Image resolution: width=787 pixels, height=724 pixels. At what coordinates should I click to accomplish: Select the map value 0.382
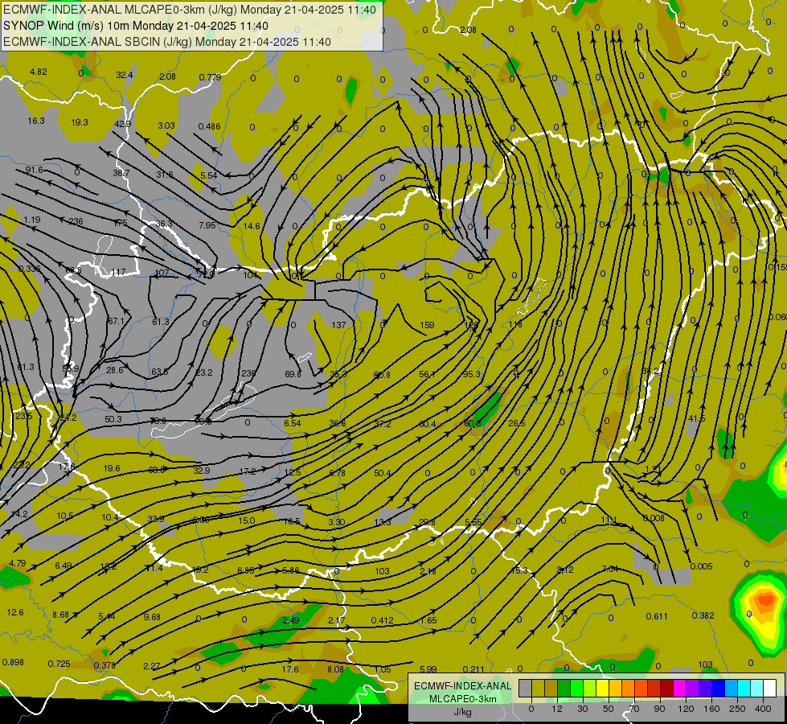point(703,615)
